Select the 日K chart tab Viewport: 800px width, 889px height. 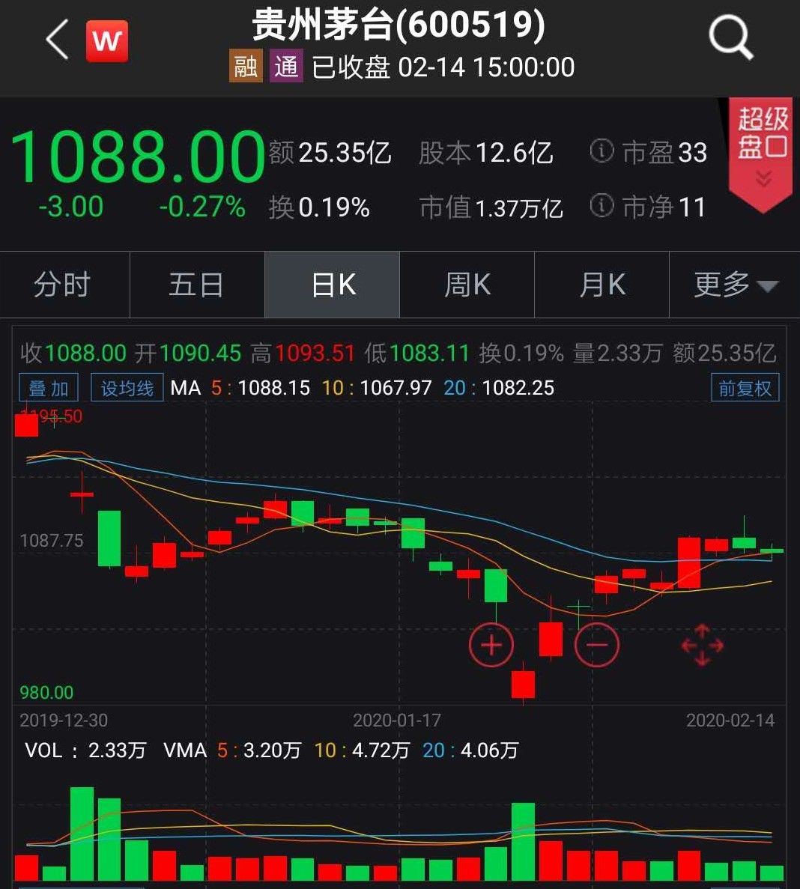[333, 284]
